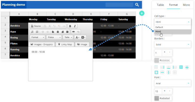
Task: Open the #adadad font color swatch
Action: pos(157,98)
